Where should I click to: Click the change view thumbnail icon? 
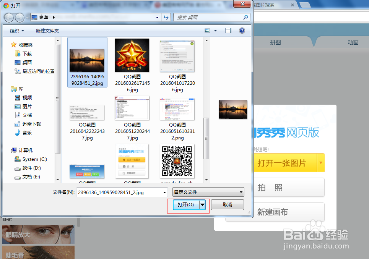tap(207, 30)
